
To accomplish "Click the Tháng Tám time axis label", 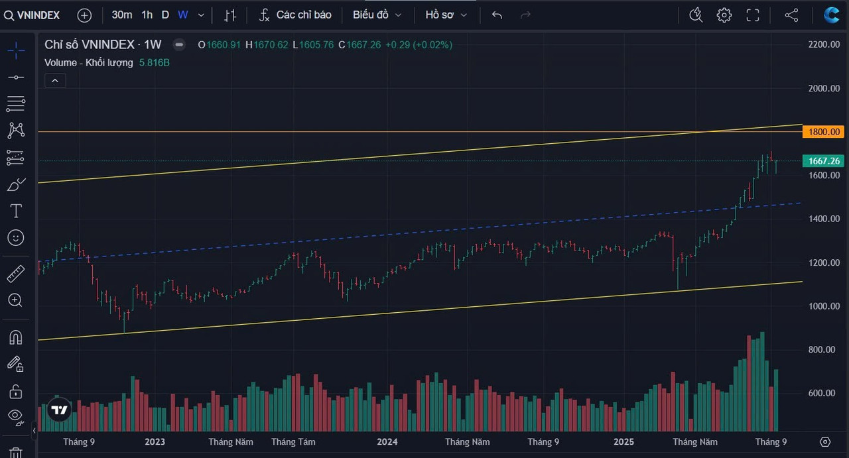I will pyautogui.click(x=293, y=441).
